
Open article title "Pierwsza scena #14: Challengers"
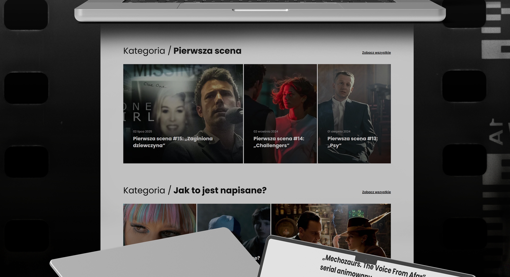click(x=279, y=142)
